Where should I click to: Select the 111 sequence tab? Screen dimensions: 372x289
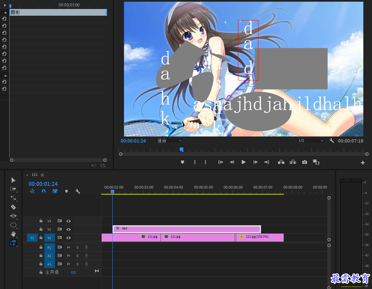pyautogui.click(x=35, y=175)
